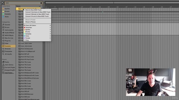Choose Convert Drums to New MIDI Track
This screenshot has height=100, width=179.
tap(37, 16)
